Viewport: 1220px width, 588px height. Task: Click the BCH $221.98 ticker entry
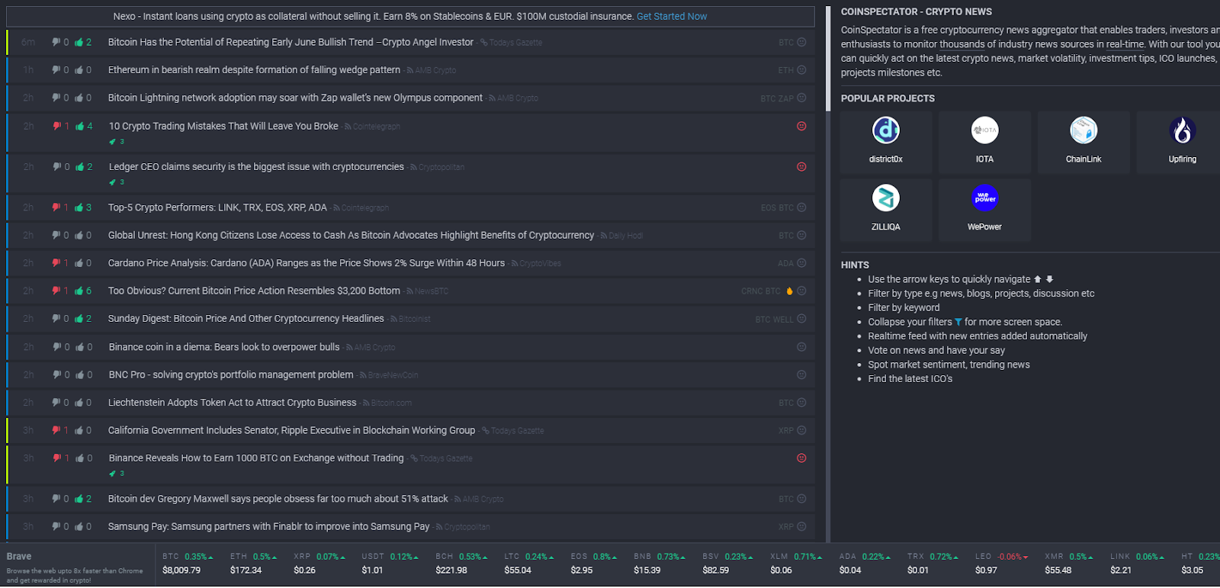[463, 564]
